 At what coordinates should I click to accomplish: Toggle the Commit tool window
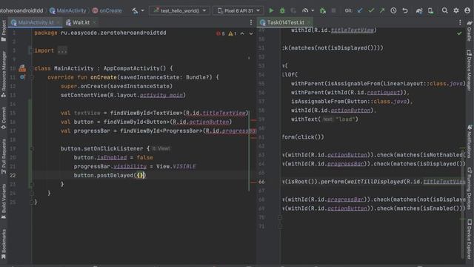click(x=4, y=118)
